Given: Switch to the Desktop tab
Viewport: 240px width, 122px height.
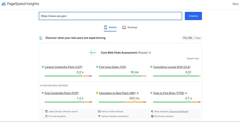Looking at the screenshot, I should (130, 27).
